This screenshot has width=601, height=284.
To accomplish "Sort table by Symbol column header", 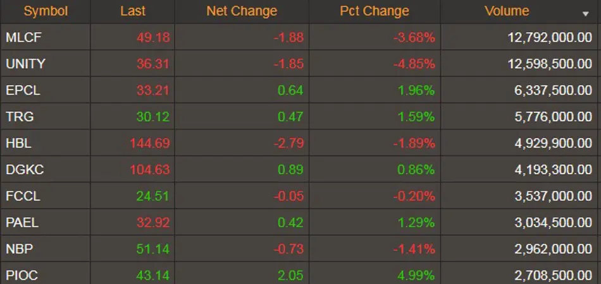I will (46, 11).
